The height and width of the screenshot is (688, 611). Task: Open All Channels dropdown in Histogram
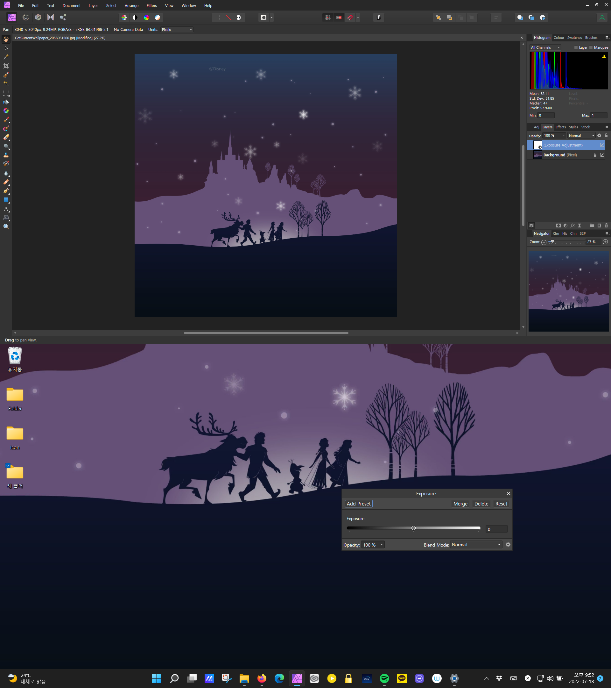pos(545,47)
